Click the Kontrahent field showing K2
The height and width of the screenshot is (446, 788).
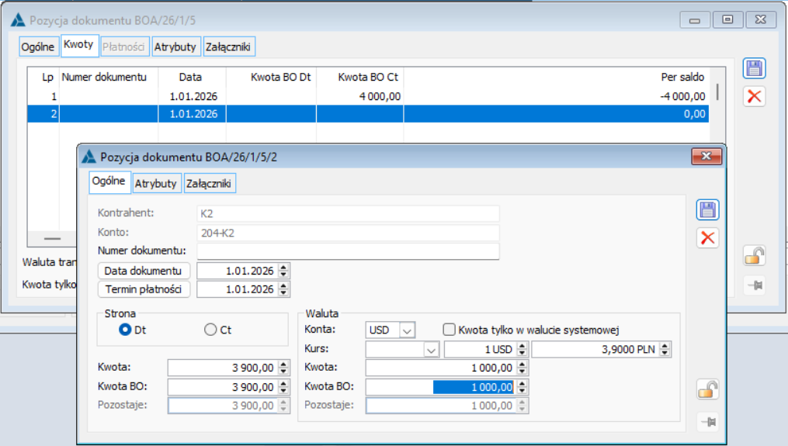(x=348, y=213)
